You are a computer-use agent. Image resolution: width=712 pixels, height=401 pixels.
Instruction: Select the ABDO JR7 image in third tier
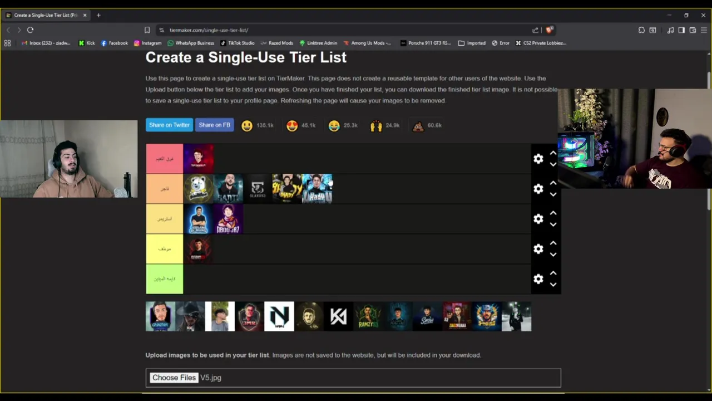click(x=228, y=219)
